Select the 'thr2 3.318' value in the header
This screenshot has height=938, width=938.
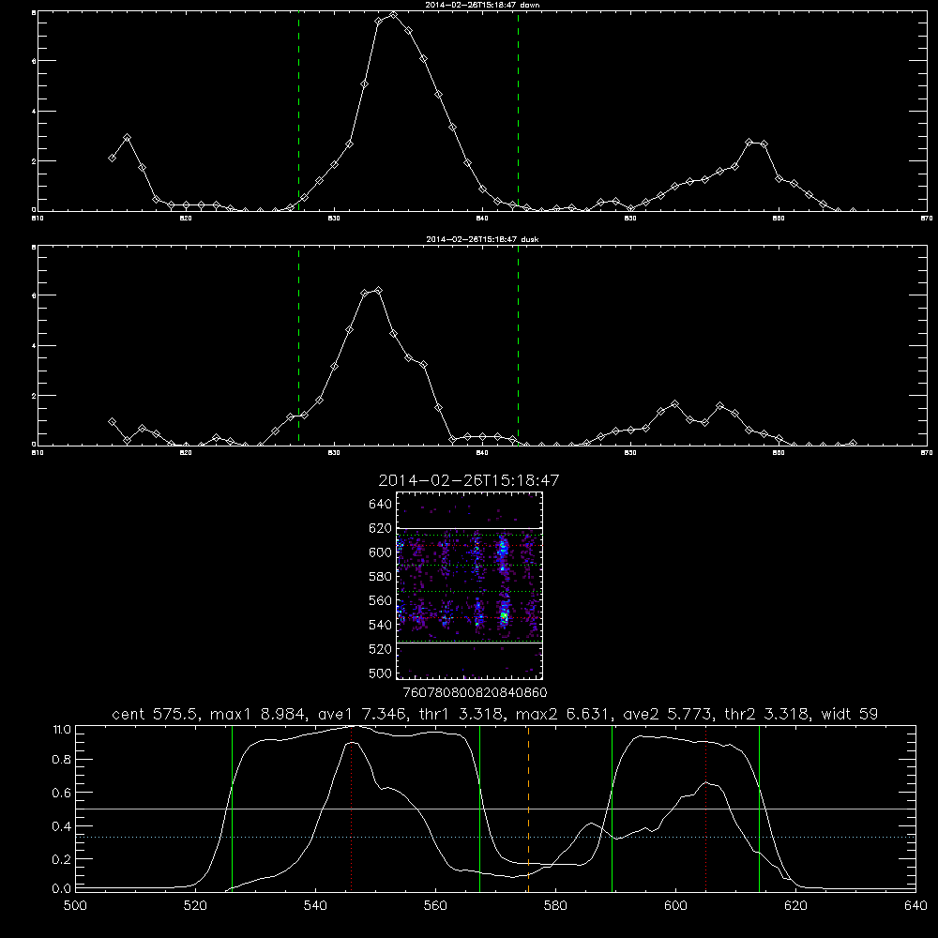click(x=767, y=714)
